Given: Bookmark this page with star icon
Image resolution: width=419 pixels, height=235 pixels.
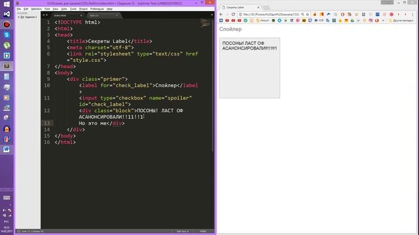Looking at the screenshot, I should pyautogui.click(x=308, y=14).
